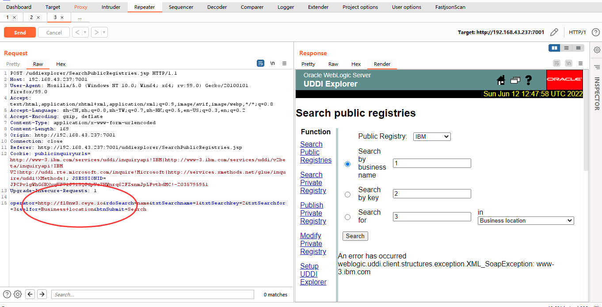Open the Repeater help question mark icon

595,32
